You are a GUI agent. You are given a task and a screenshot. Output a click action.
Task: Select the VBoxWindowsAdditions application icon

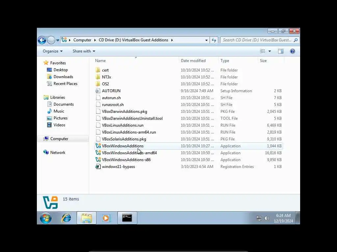click(x=98, y=146)
